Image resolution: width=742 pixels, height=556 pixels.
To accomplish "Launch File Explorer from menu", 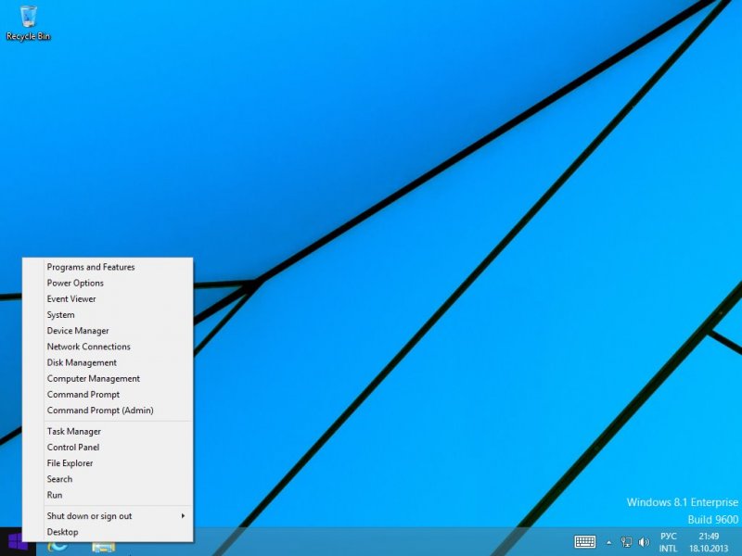I will pos(108,463).
